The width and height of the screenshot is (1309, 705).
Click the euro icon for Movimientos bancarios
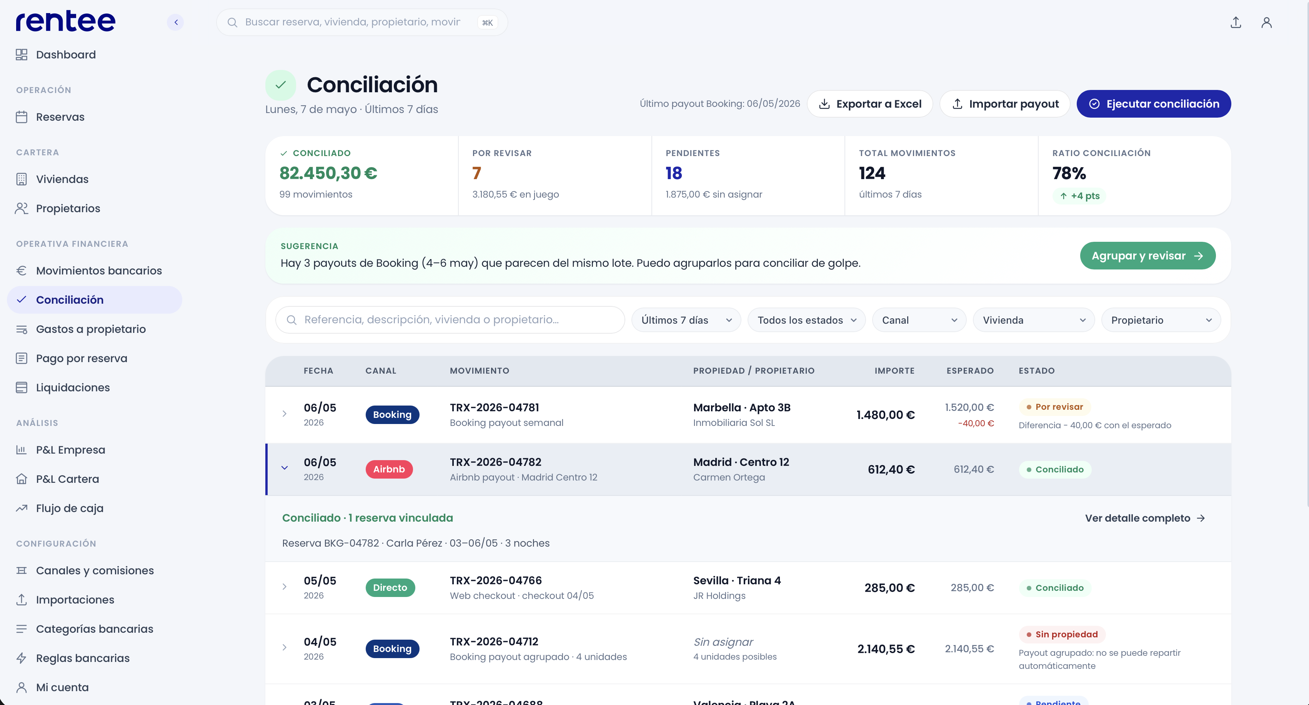tap(22, 271)
